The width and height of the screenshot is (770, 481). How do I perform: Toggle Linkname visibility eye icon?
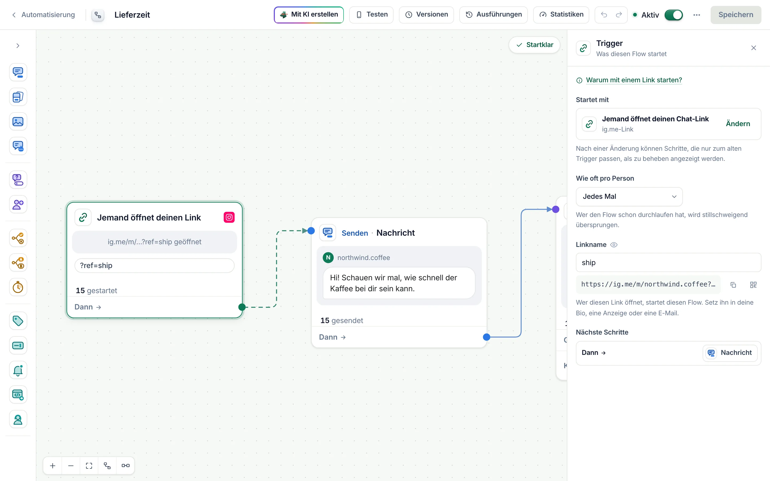coord(614,245)
